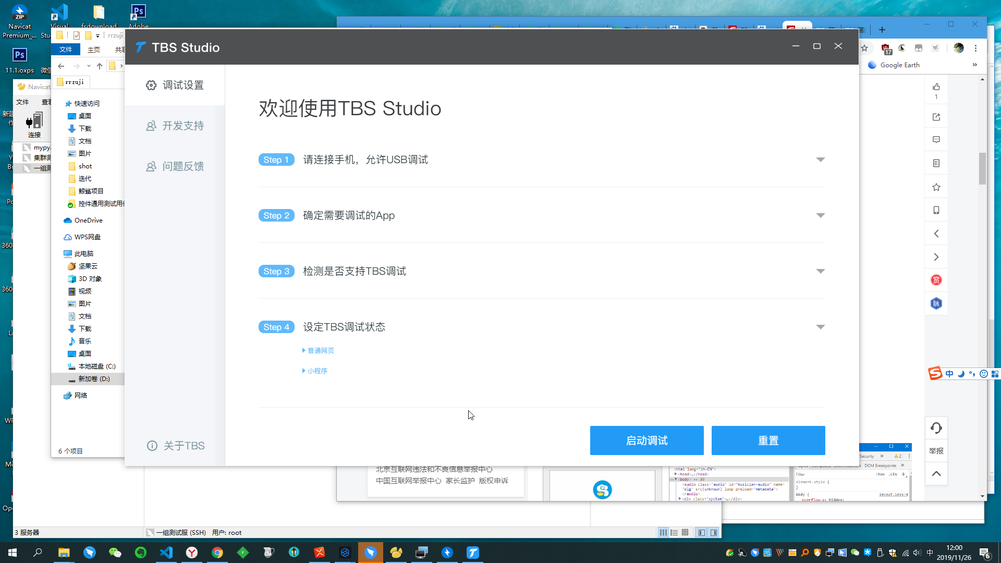
Task: Click the Step 3 badge
Action: [276, 271]
